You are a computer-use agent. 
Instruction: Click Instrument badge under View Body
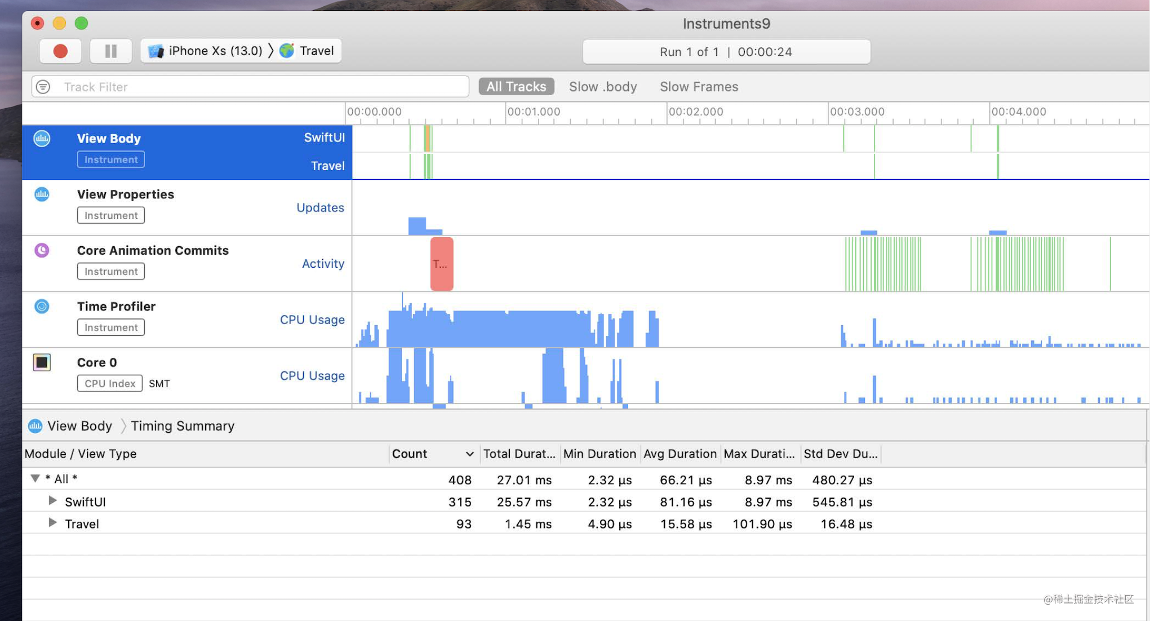click(111, 159)
